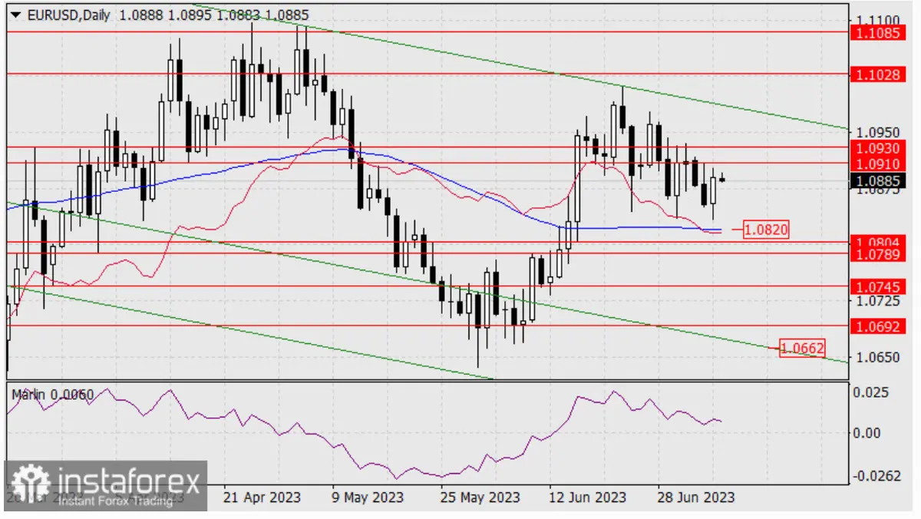921x519 pixels.
Task: Click the Marlin indicator label
Action: [x=51, y=395]
